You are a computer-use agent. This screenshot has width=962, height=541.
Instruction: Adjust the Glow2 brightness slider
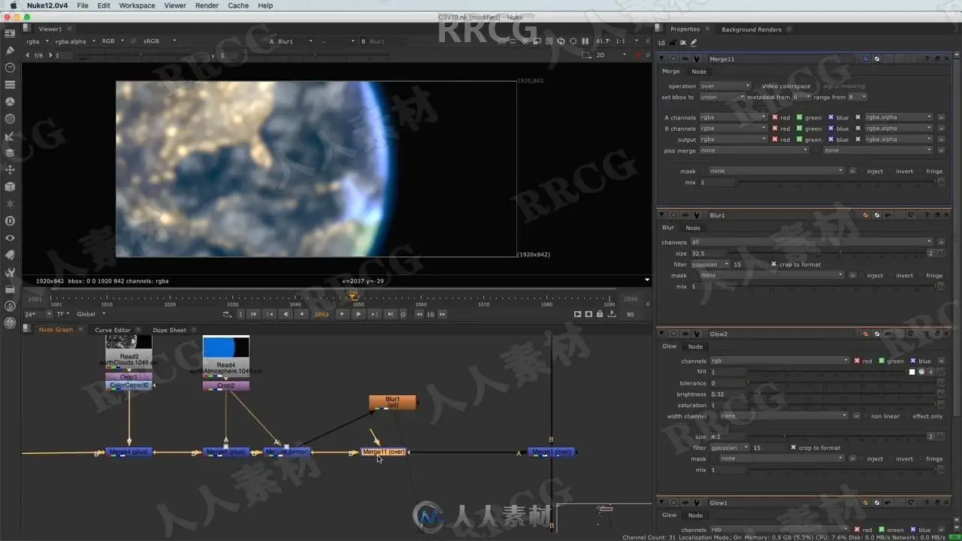pyautogui.click(x=842, y=394)
